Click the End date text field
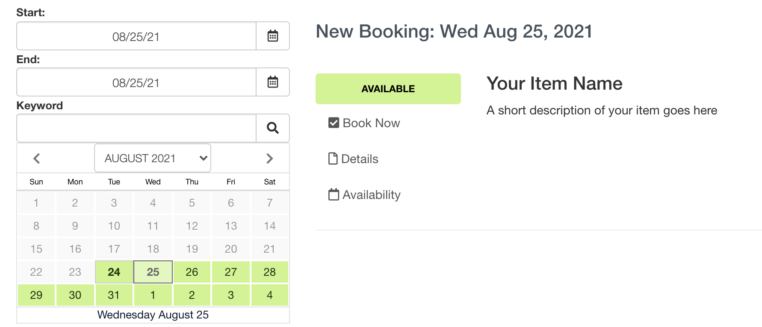Image resolution: width=762 pixels, height=327 pixels. tap(136, 82)
